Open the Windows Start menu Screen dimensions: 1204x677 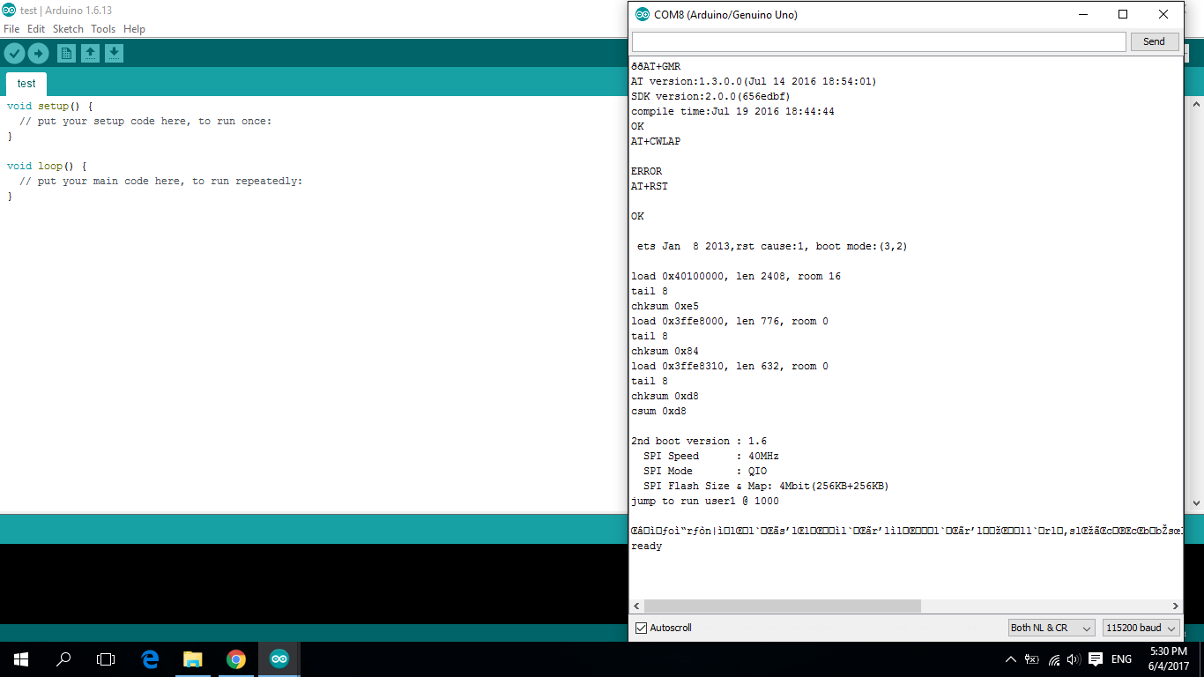pos(21,659)
